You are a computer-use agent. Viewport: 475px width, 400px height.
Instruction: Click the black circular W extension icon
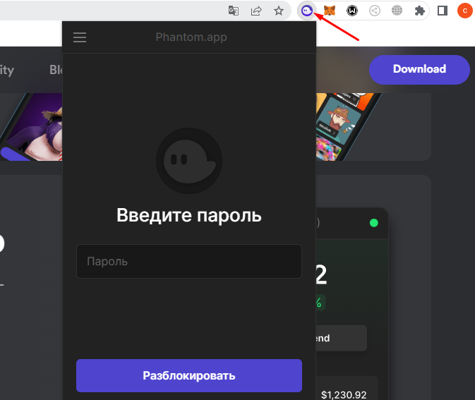352,11
